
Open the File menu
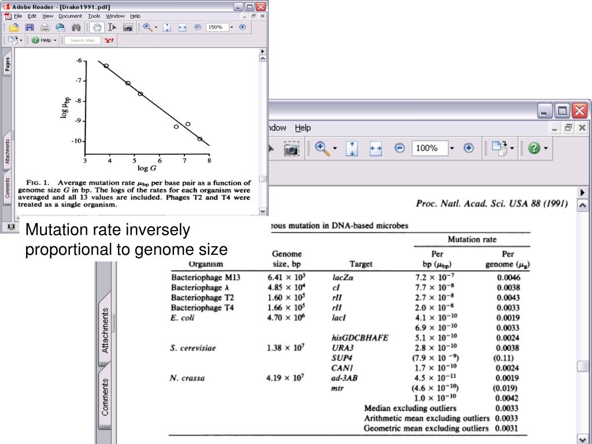coord(18,16)
